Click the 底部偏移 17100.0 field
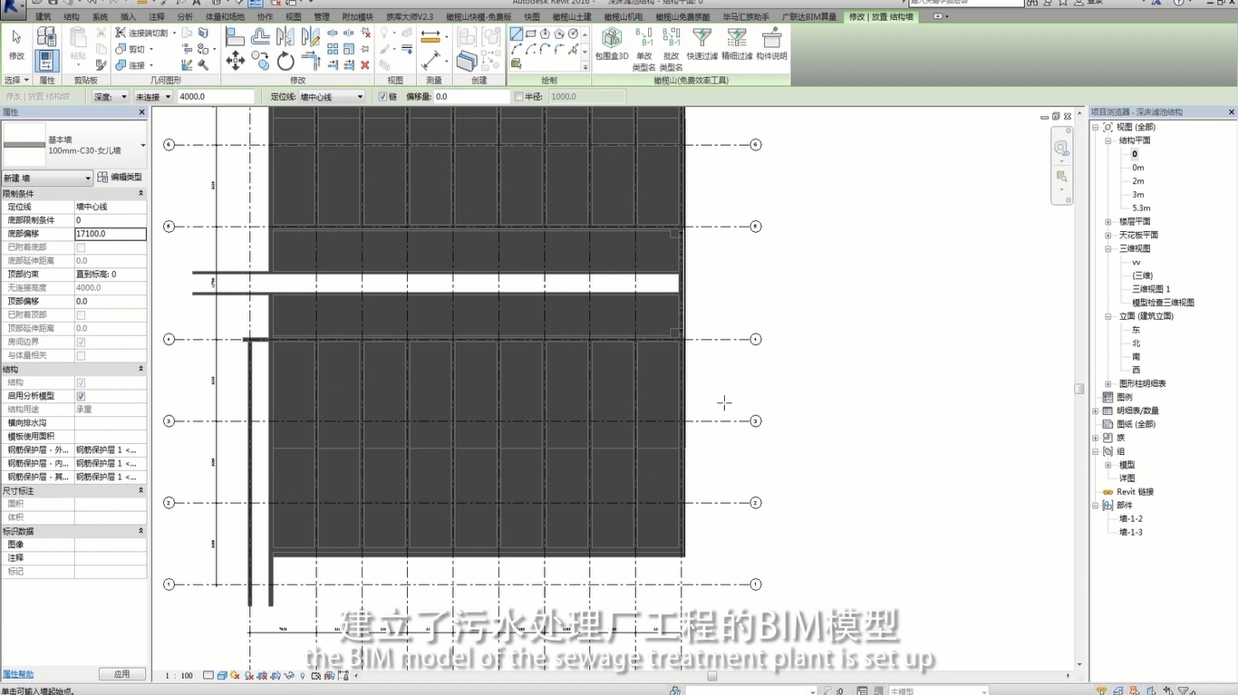Viewport: 1238px width, 695px height. point(110,234)
